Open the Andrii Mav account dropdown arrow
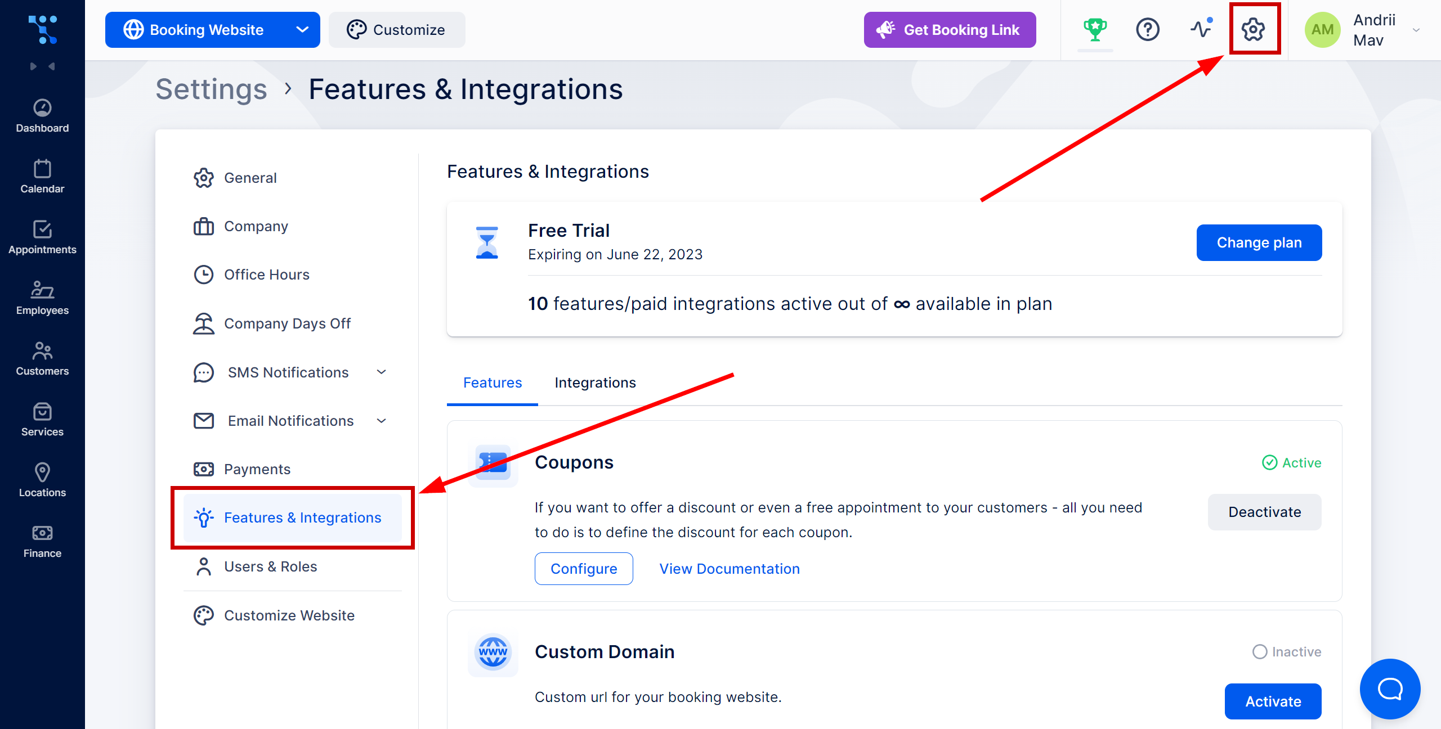The width and height of the screenshot is (1441, 729). point(1416,30)
